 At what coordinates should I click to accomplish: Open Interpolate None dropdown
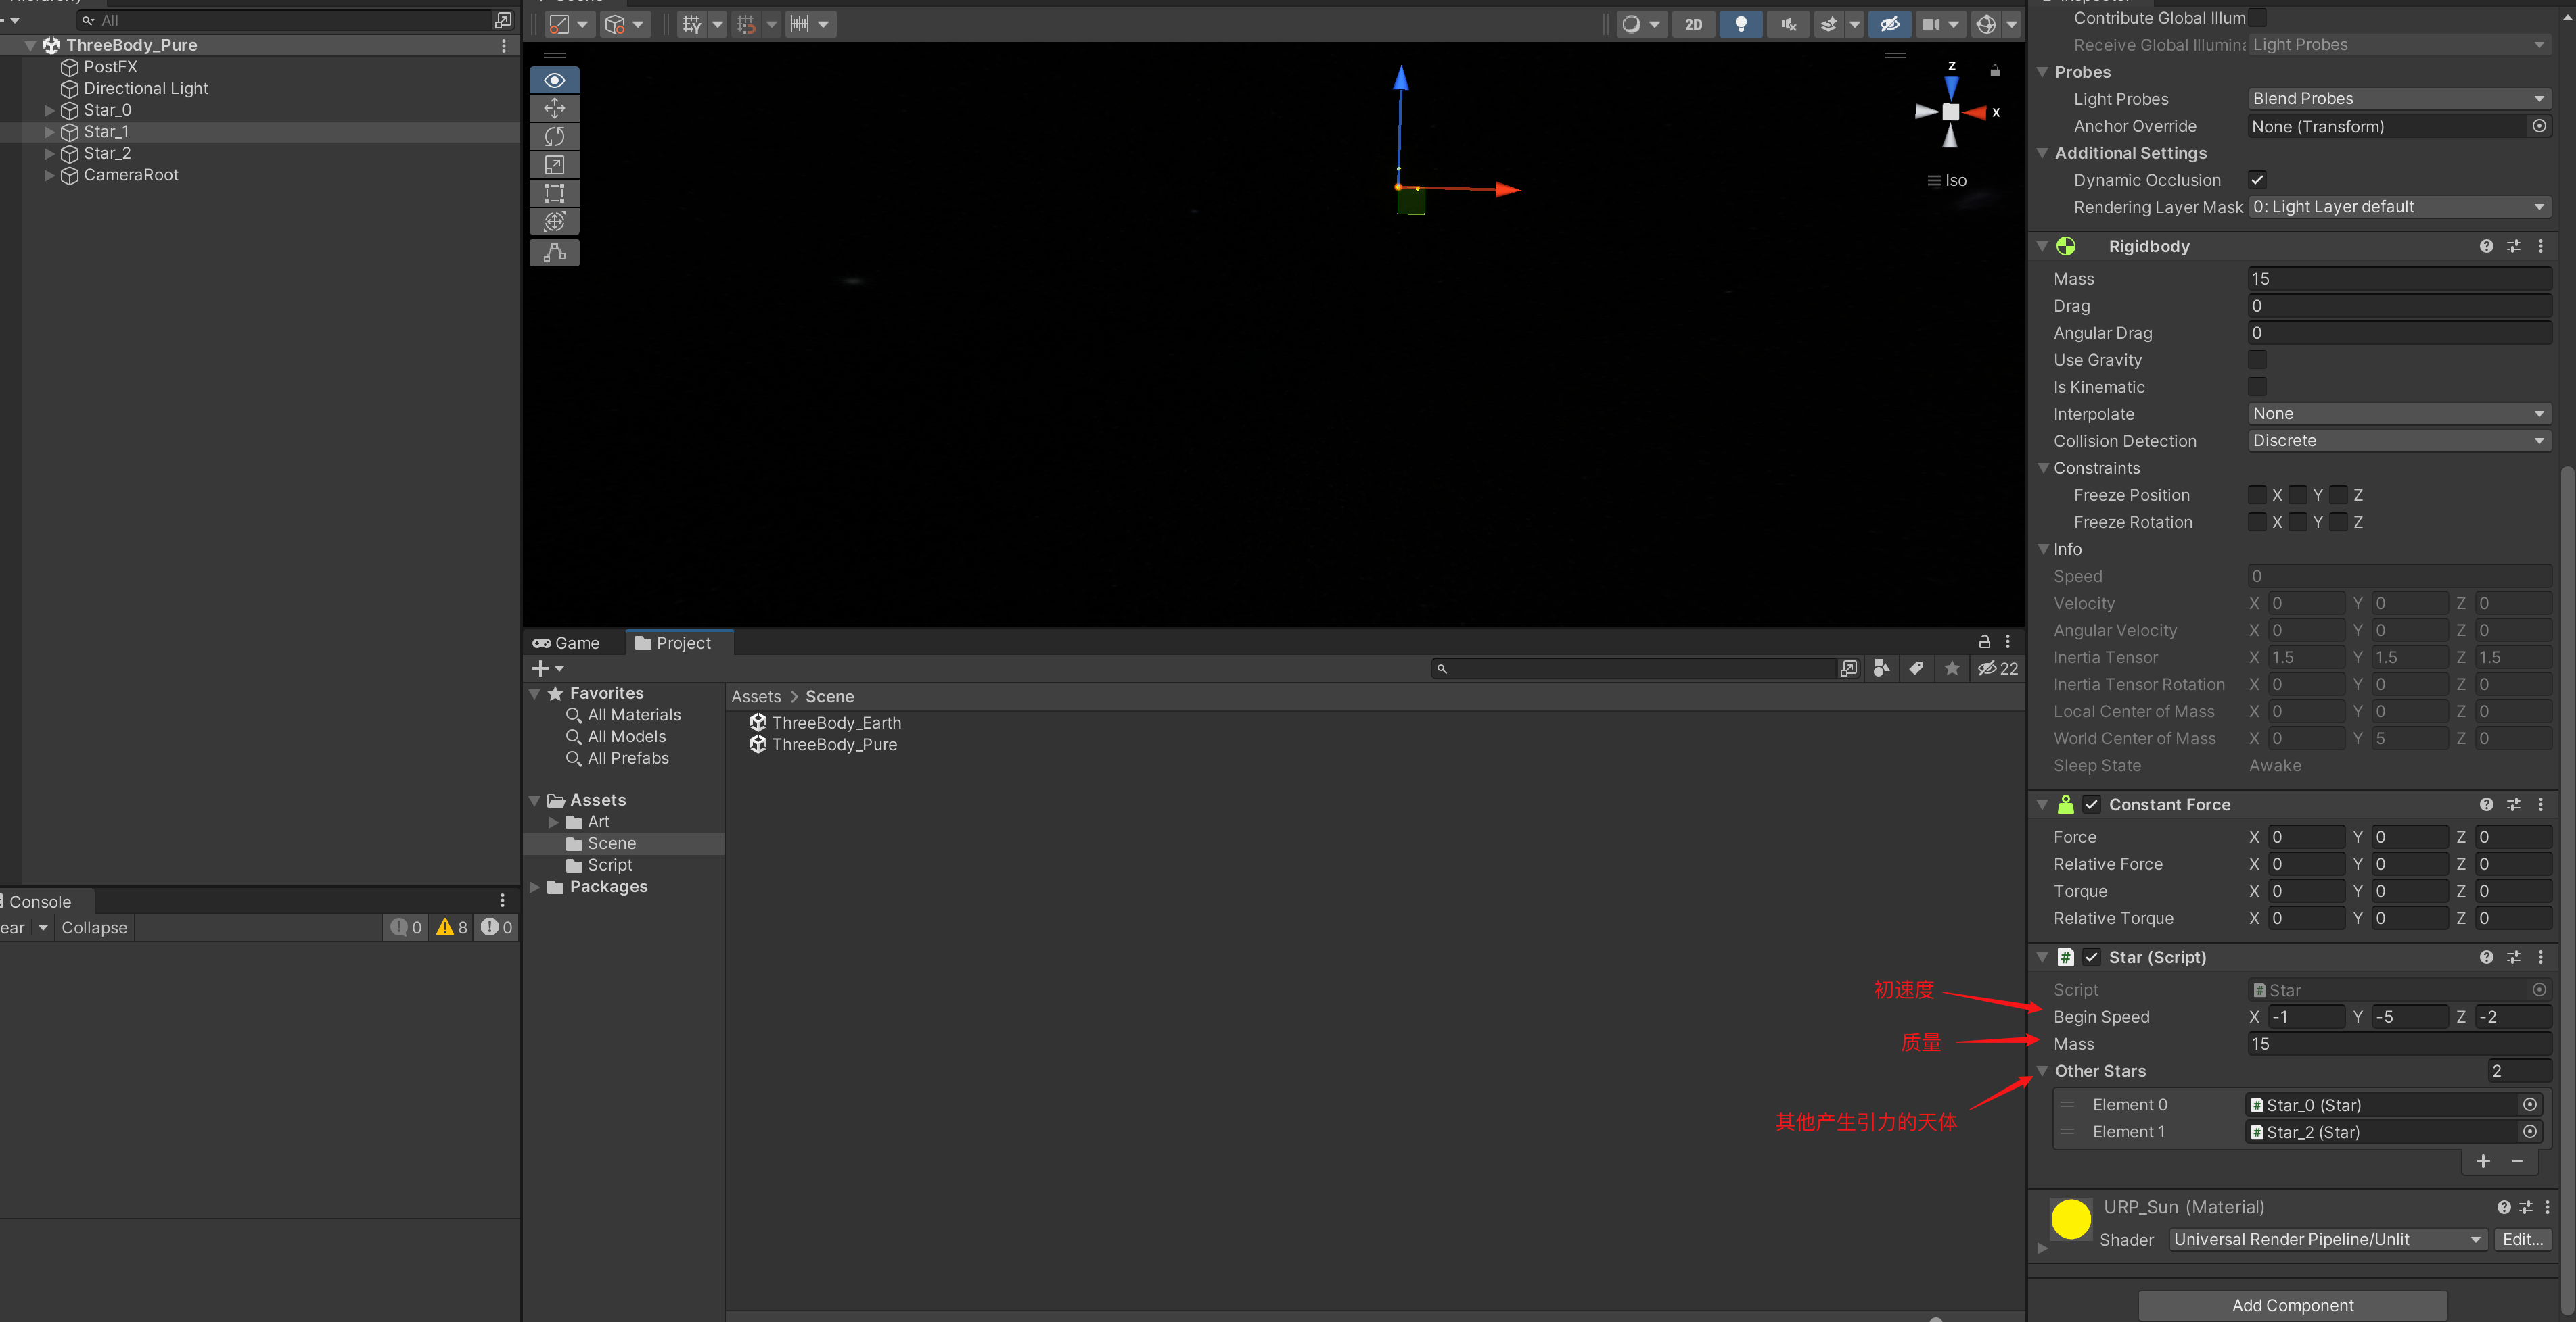tap(2400, 414)
